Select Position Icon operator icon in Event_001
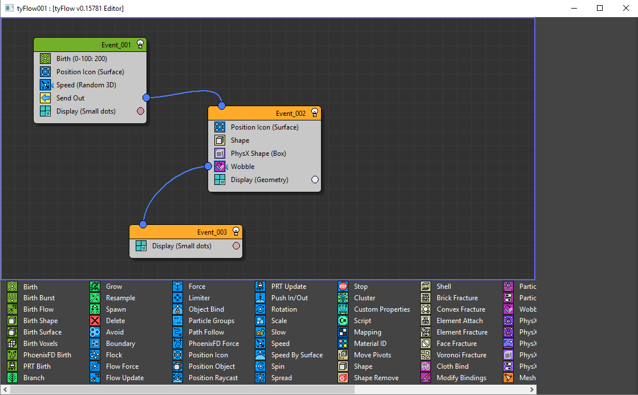638x395 pixels. click(45, 72)
